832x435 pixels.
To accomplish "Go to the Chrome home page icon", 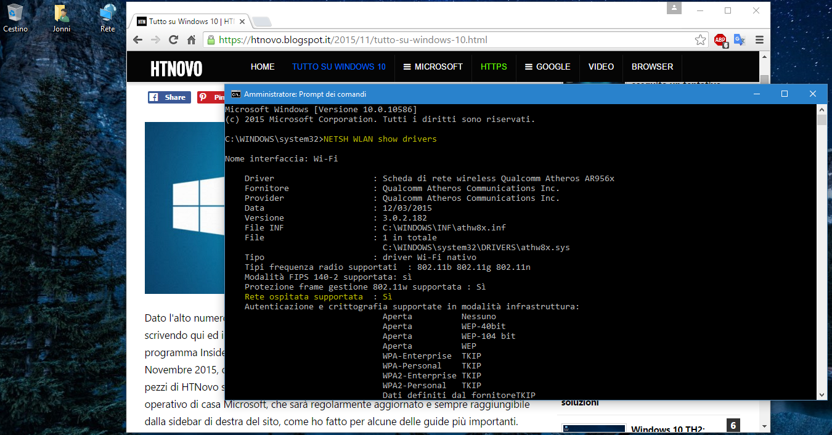I will tap(192, 40).
